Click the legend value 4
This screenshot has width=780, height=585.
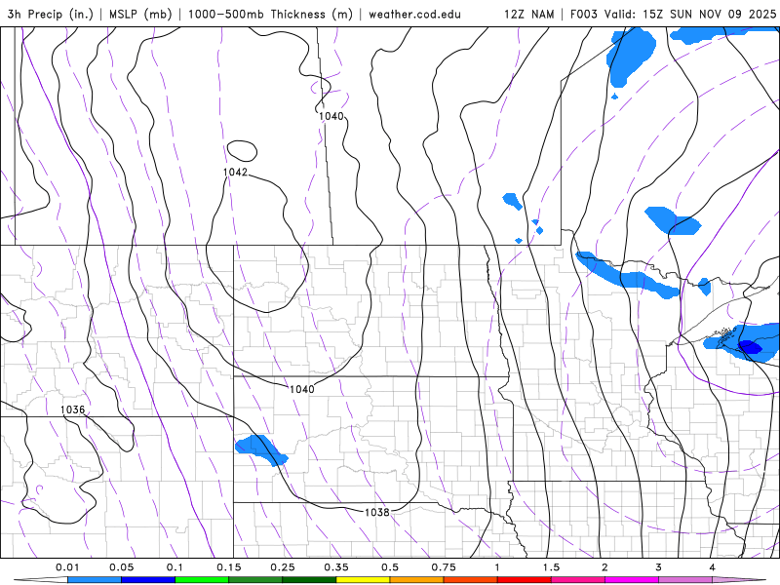click(x=713, y=567)
